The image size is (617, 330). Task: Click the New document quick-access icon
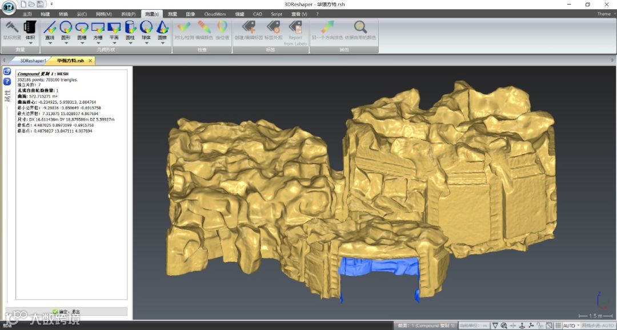pos(23,5)
